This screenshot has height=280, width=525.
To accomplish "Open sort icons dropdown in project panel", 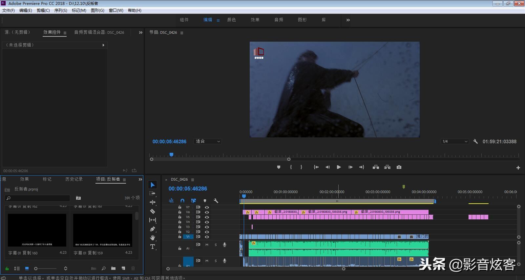I will tap(66, 268).
